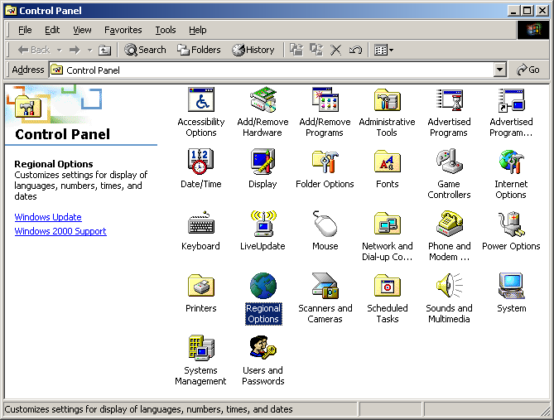Click the Address bar field

coord(277,70)
